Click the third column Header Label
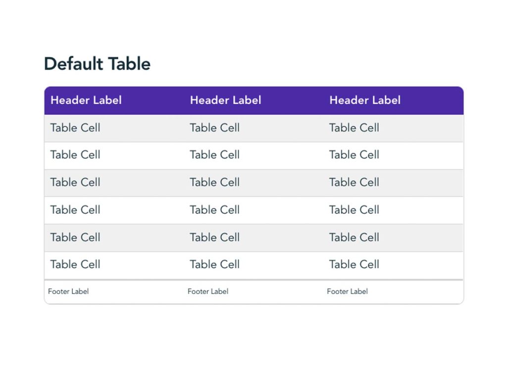Viewport: 507px width, 380px height. [365, 100]
